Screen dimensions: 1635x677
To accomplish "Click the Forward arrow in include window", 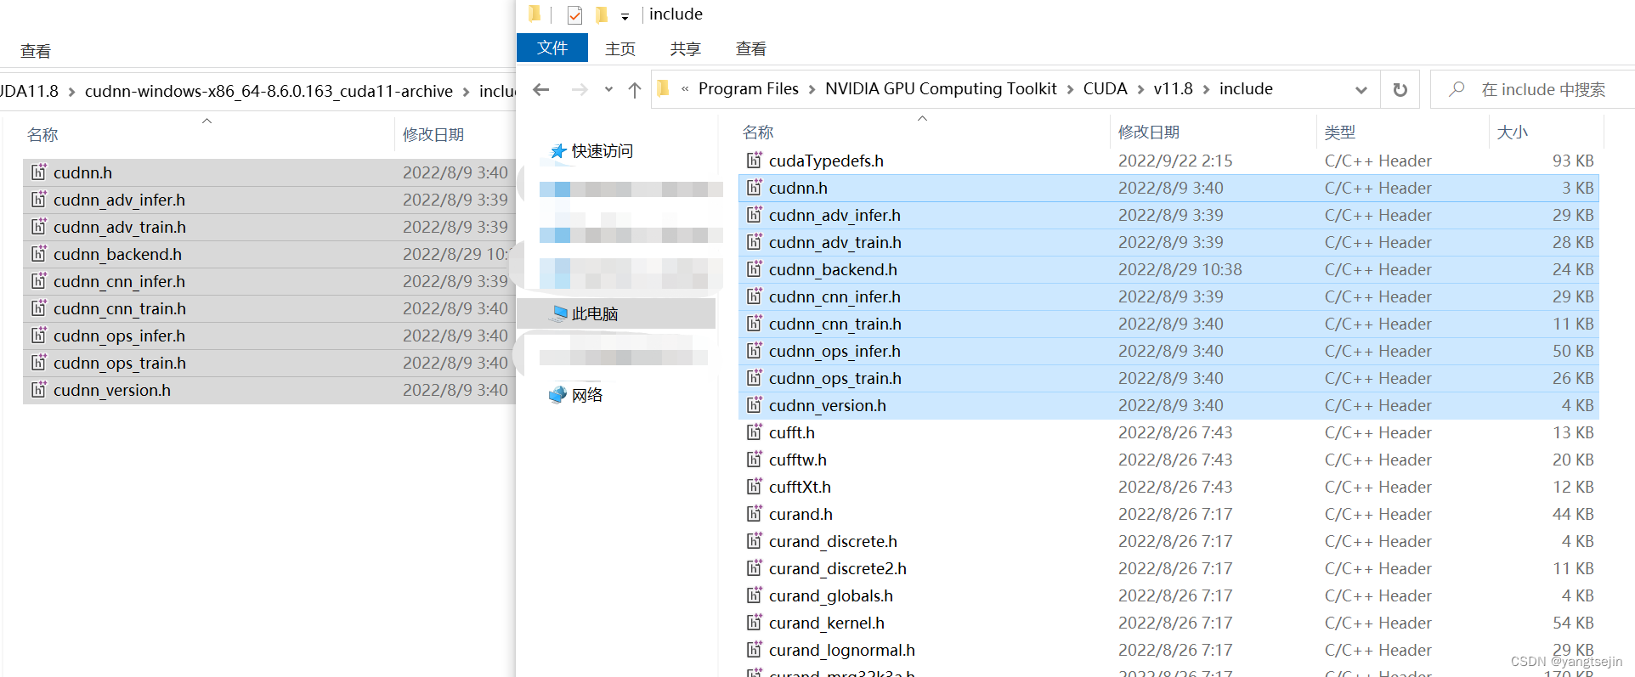I will coord(580,89).
